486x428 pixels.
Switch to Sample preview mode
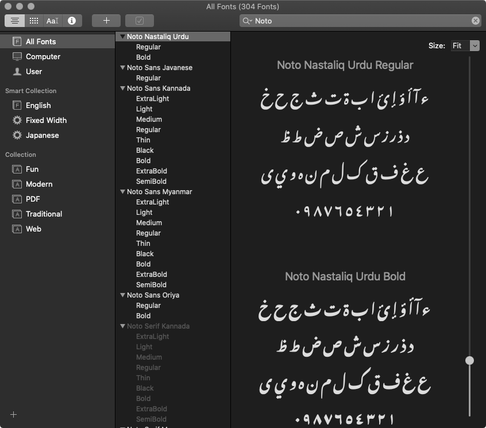point(15,21)
